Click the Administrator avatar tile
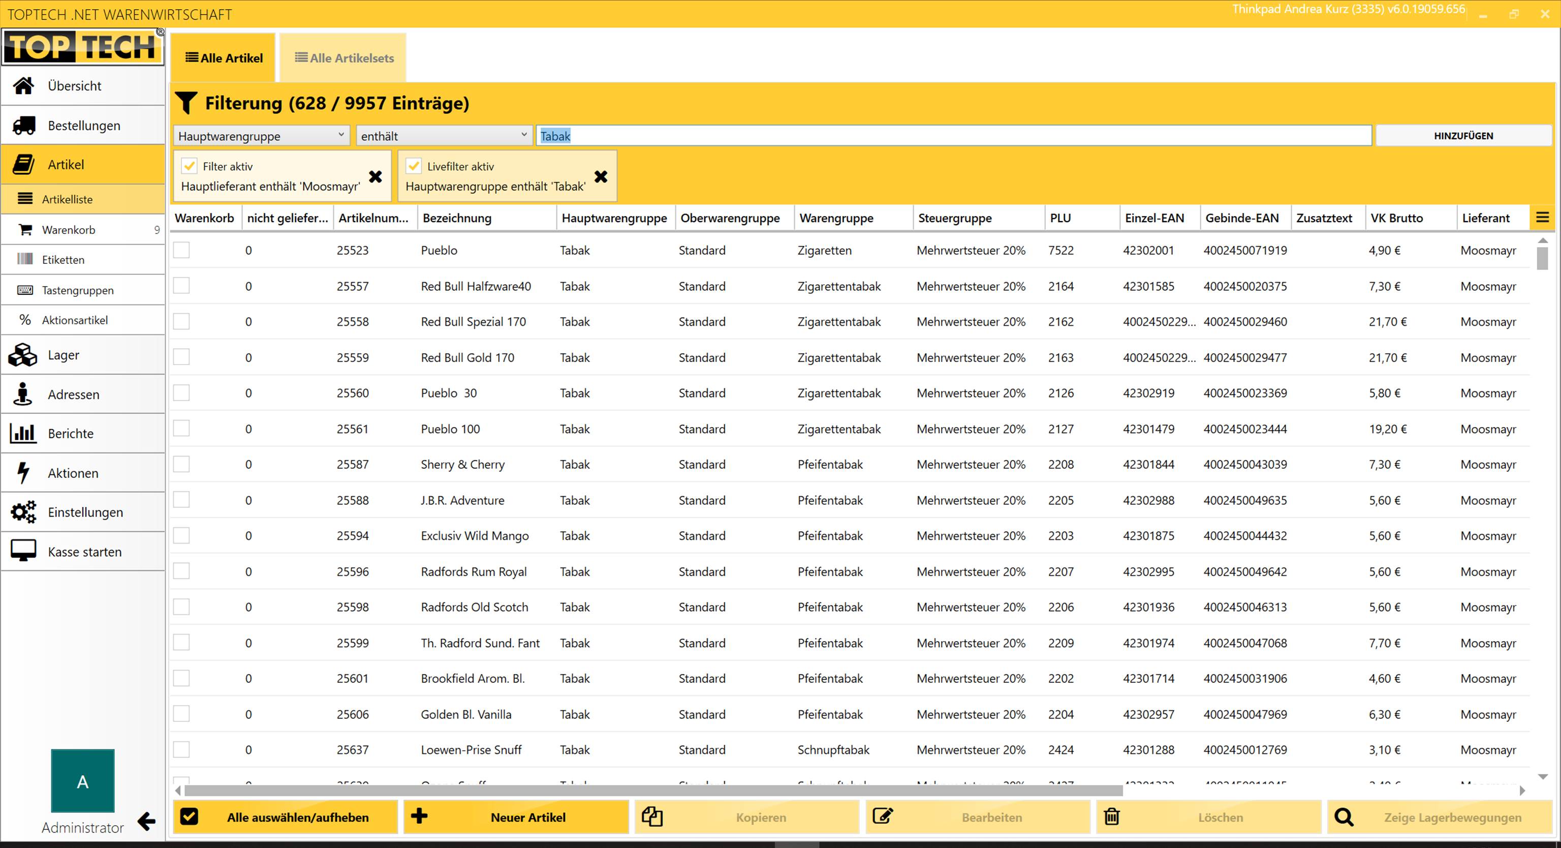 (83, 781)
